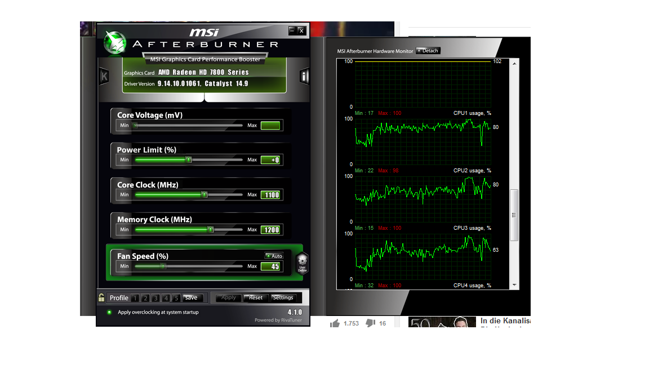649x365 pixels.
Task: Click the MSI Afterburner dragon logo
Action: [x=115, y=43]
